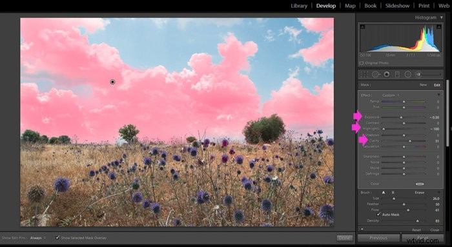Switch to the Develop module

pos(326,6)
